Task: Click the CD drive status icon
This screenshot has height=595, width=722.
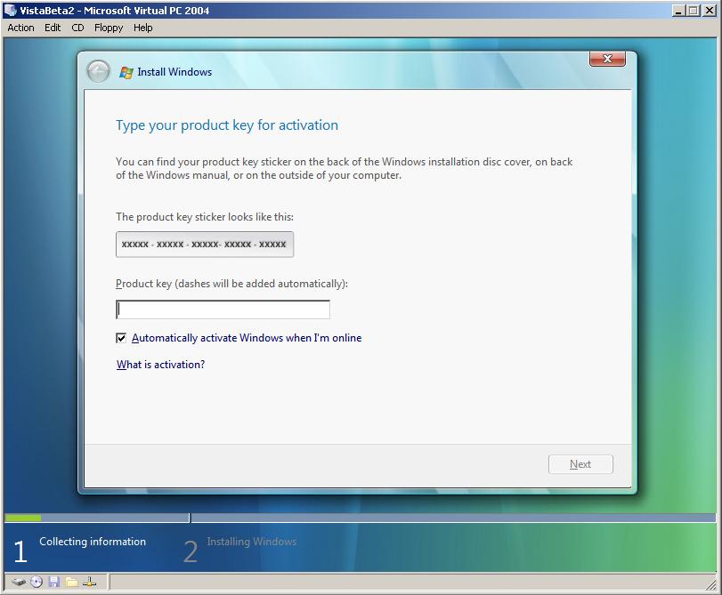Action: coord(37,583)
